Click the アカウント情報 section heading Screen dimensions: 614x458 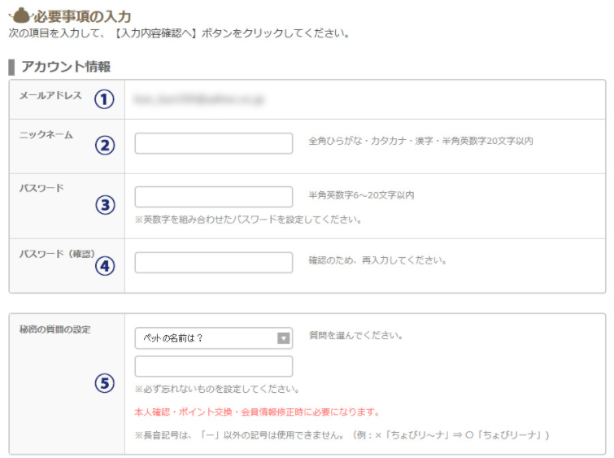click(66, 67)
